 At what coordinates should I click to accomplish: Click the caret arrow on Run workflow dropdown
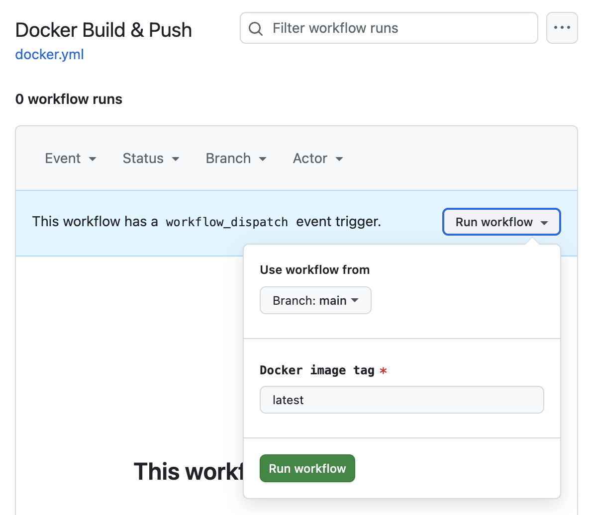(x=544, y=223)
